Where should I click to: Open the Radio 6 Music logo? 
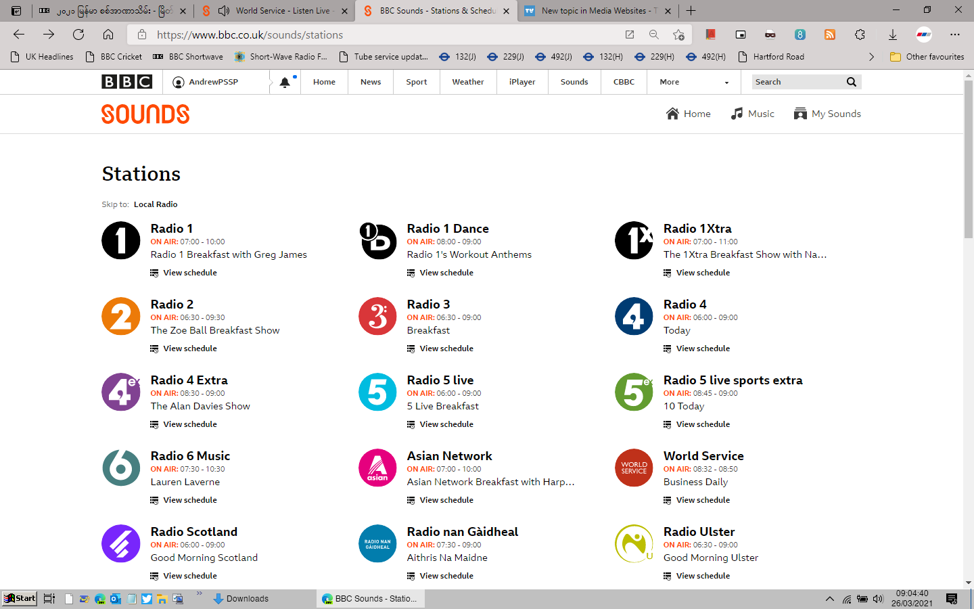tap(121, 468)
